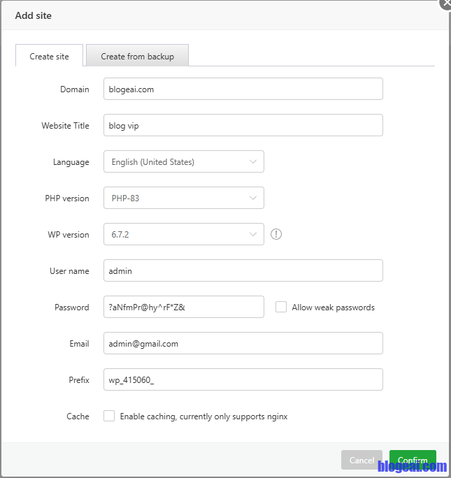Click the Cancel button
Image resolution: width=451 pixels, height=478 pixels.
pyautogui.click(x=361, y=460)
